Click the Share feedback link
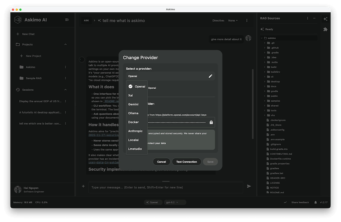 pyautogui.click(x=300, y=202)
